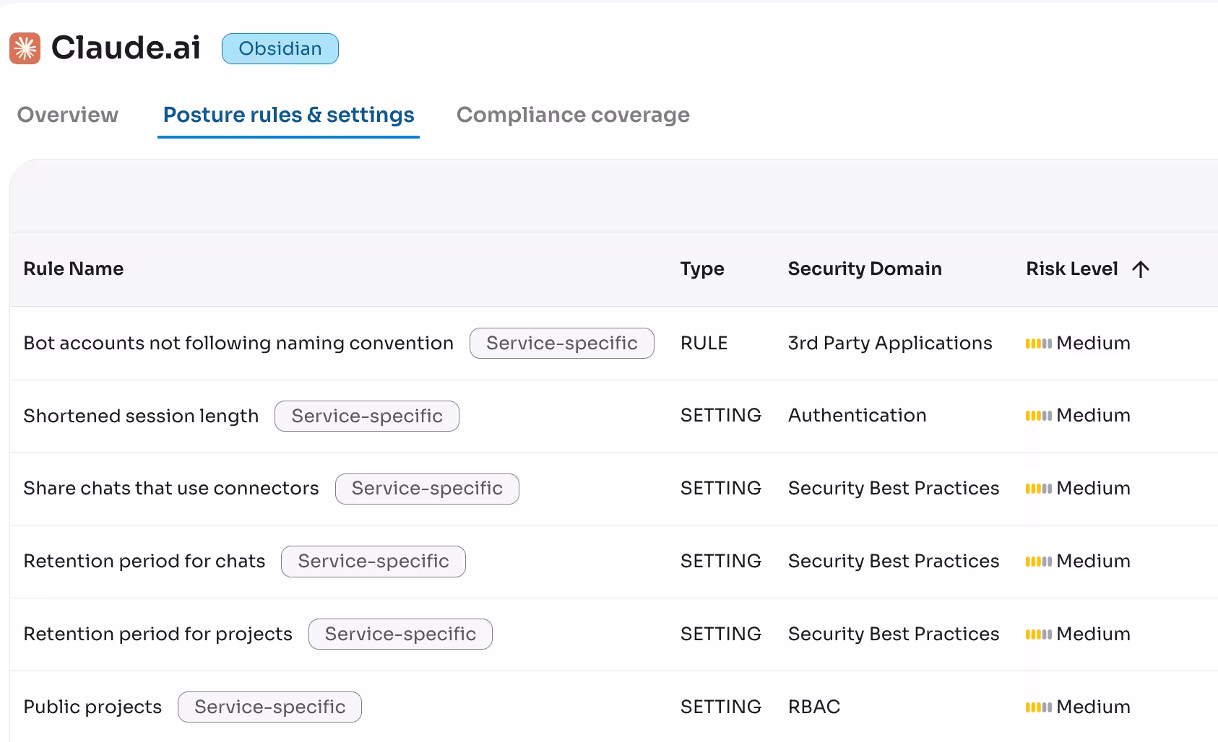The image size is (1218, 742).
Task: Click Security Best Practices in Share chats row
Action: click(894, 488)
